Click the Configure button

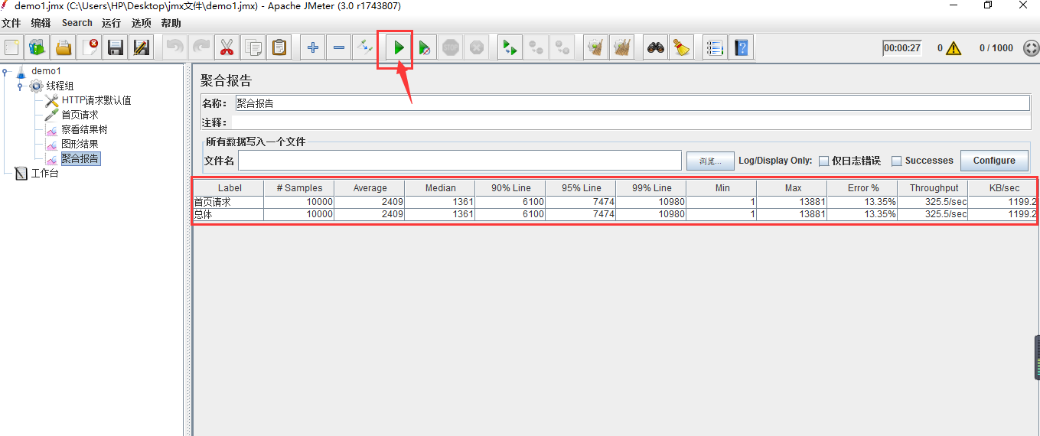coord(994,161)
